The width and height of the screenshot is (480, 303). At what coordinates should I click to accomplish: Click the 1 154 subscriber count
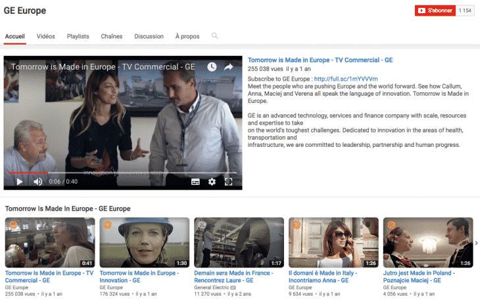click(x=465, y=10)
